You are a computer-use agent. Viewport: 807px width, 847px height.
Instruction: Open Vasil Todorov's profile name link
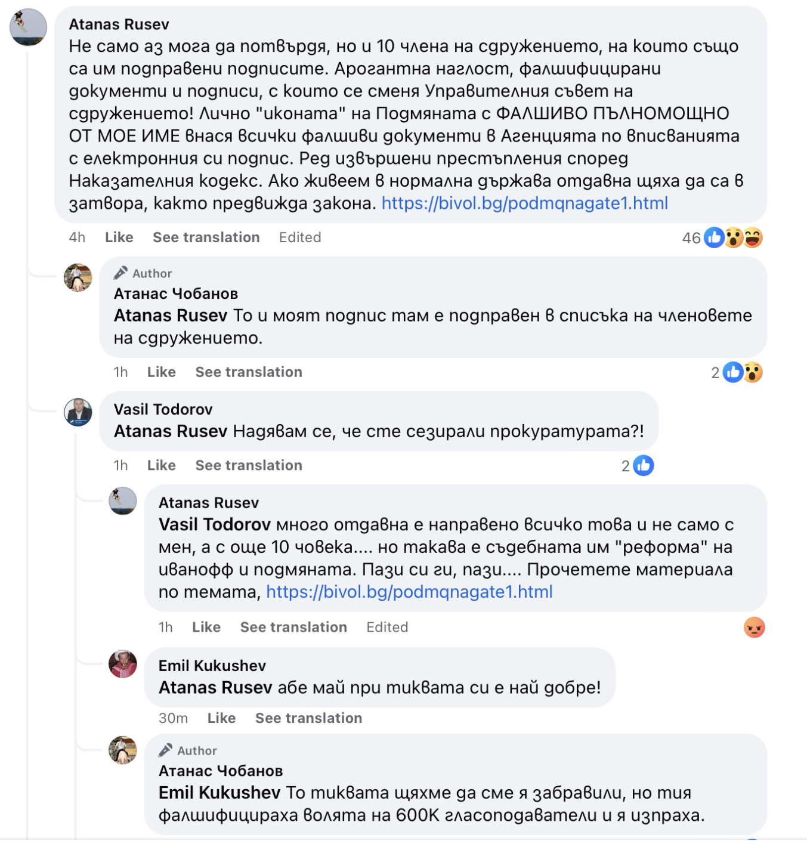(x=163, y=409)
